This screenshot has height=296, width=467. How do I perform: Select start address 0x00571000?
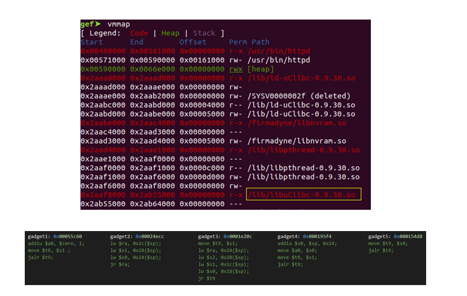tap(102, 60)
